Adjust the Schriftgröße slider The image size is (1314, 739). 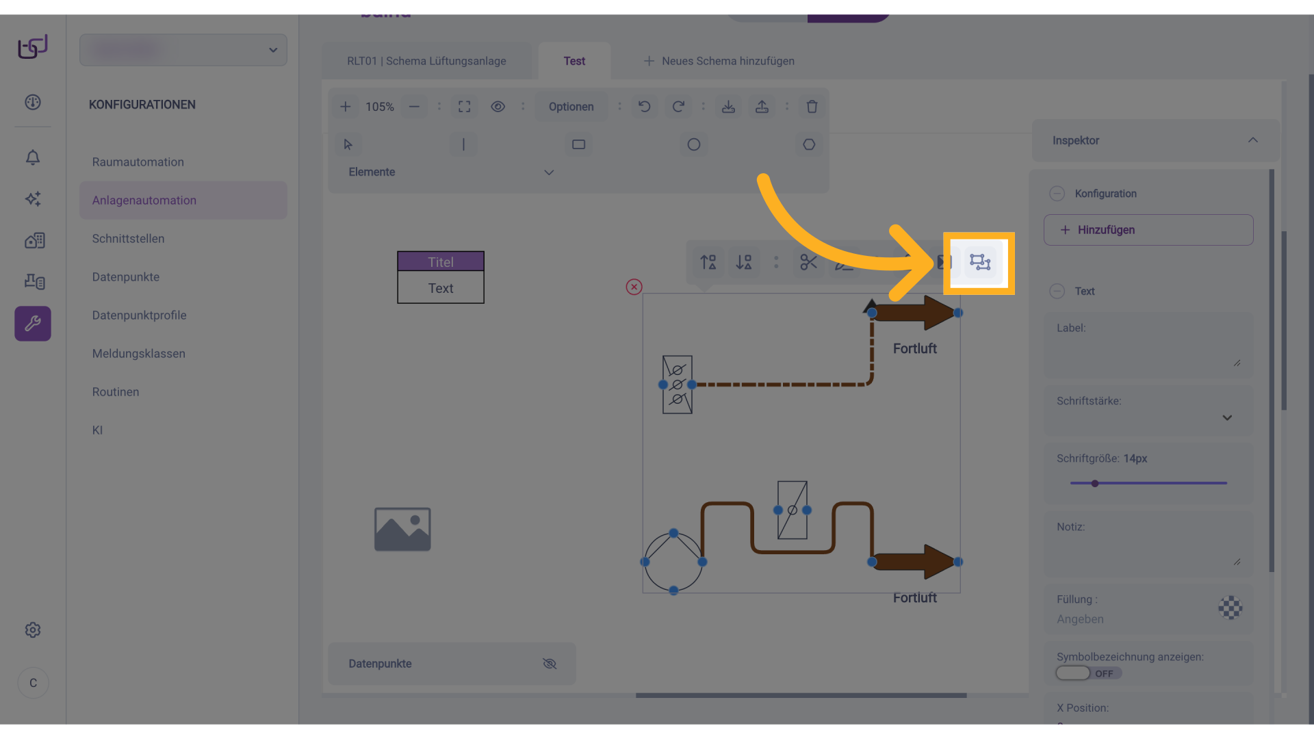pos(1095,483)
